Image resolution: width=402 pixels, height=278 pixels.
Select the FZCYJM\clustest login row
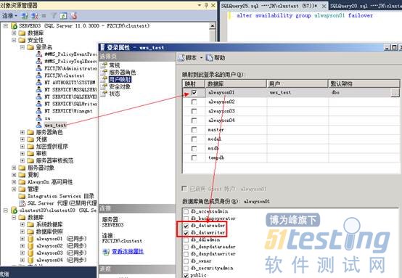pos(60,75)
